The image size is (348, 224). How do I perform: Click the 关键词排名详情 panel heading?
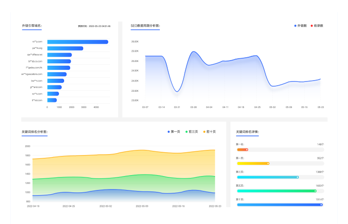(247, 132)
